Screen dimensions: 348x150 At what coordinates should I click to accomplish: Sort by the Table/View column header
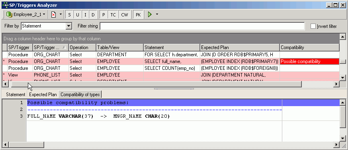119,47
